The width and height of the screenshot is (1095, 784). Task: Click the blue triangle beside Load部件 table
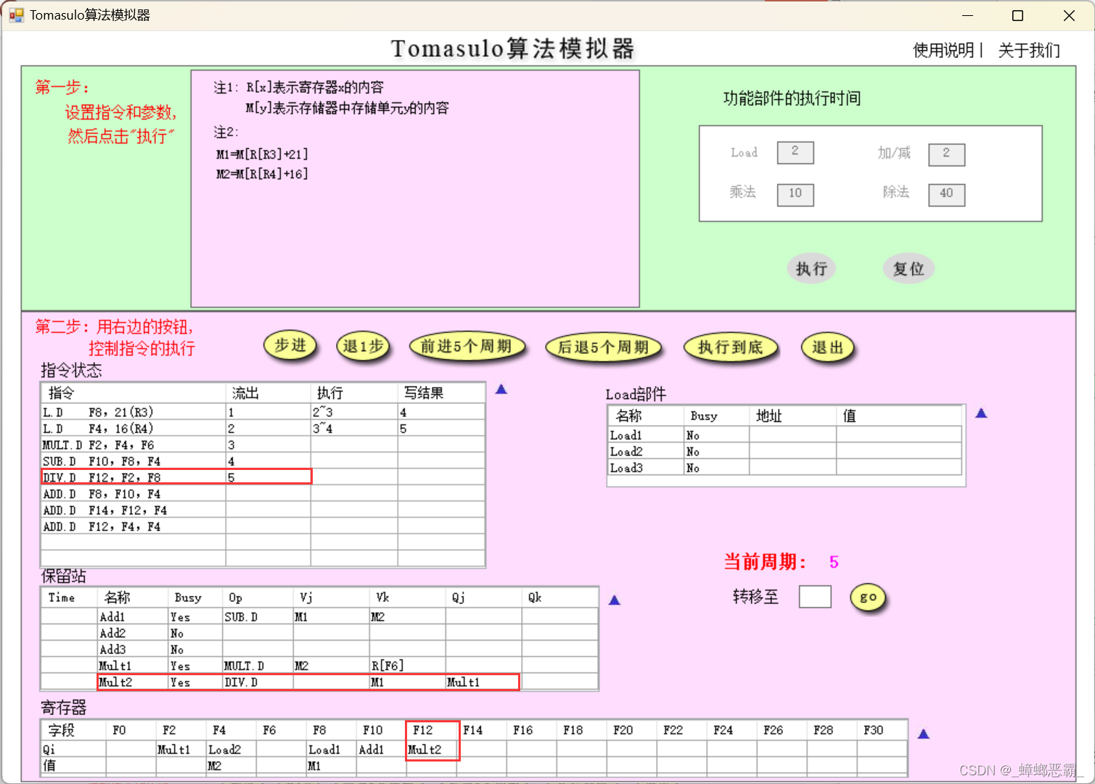(981, 413)
